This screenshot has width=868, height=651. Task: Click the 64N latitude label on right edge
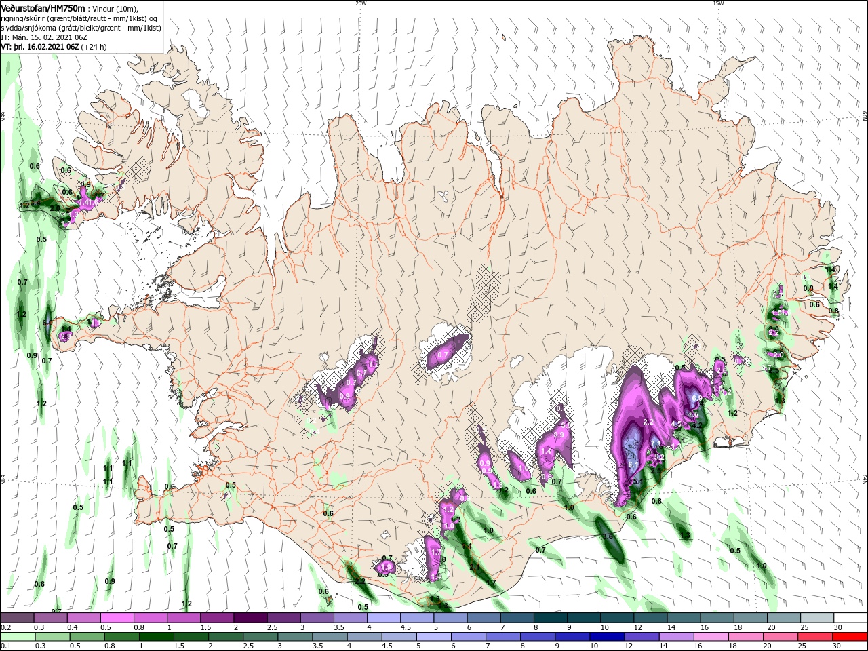pos(865,479)
